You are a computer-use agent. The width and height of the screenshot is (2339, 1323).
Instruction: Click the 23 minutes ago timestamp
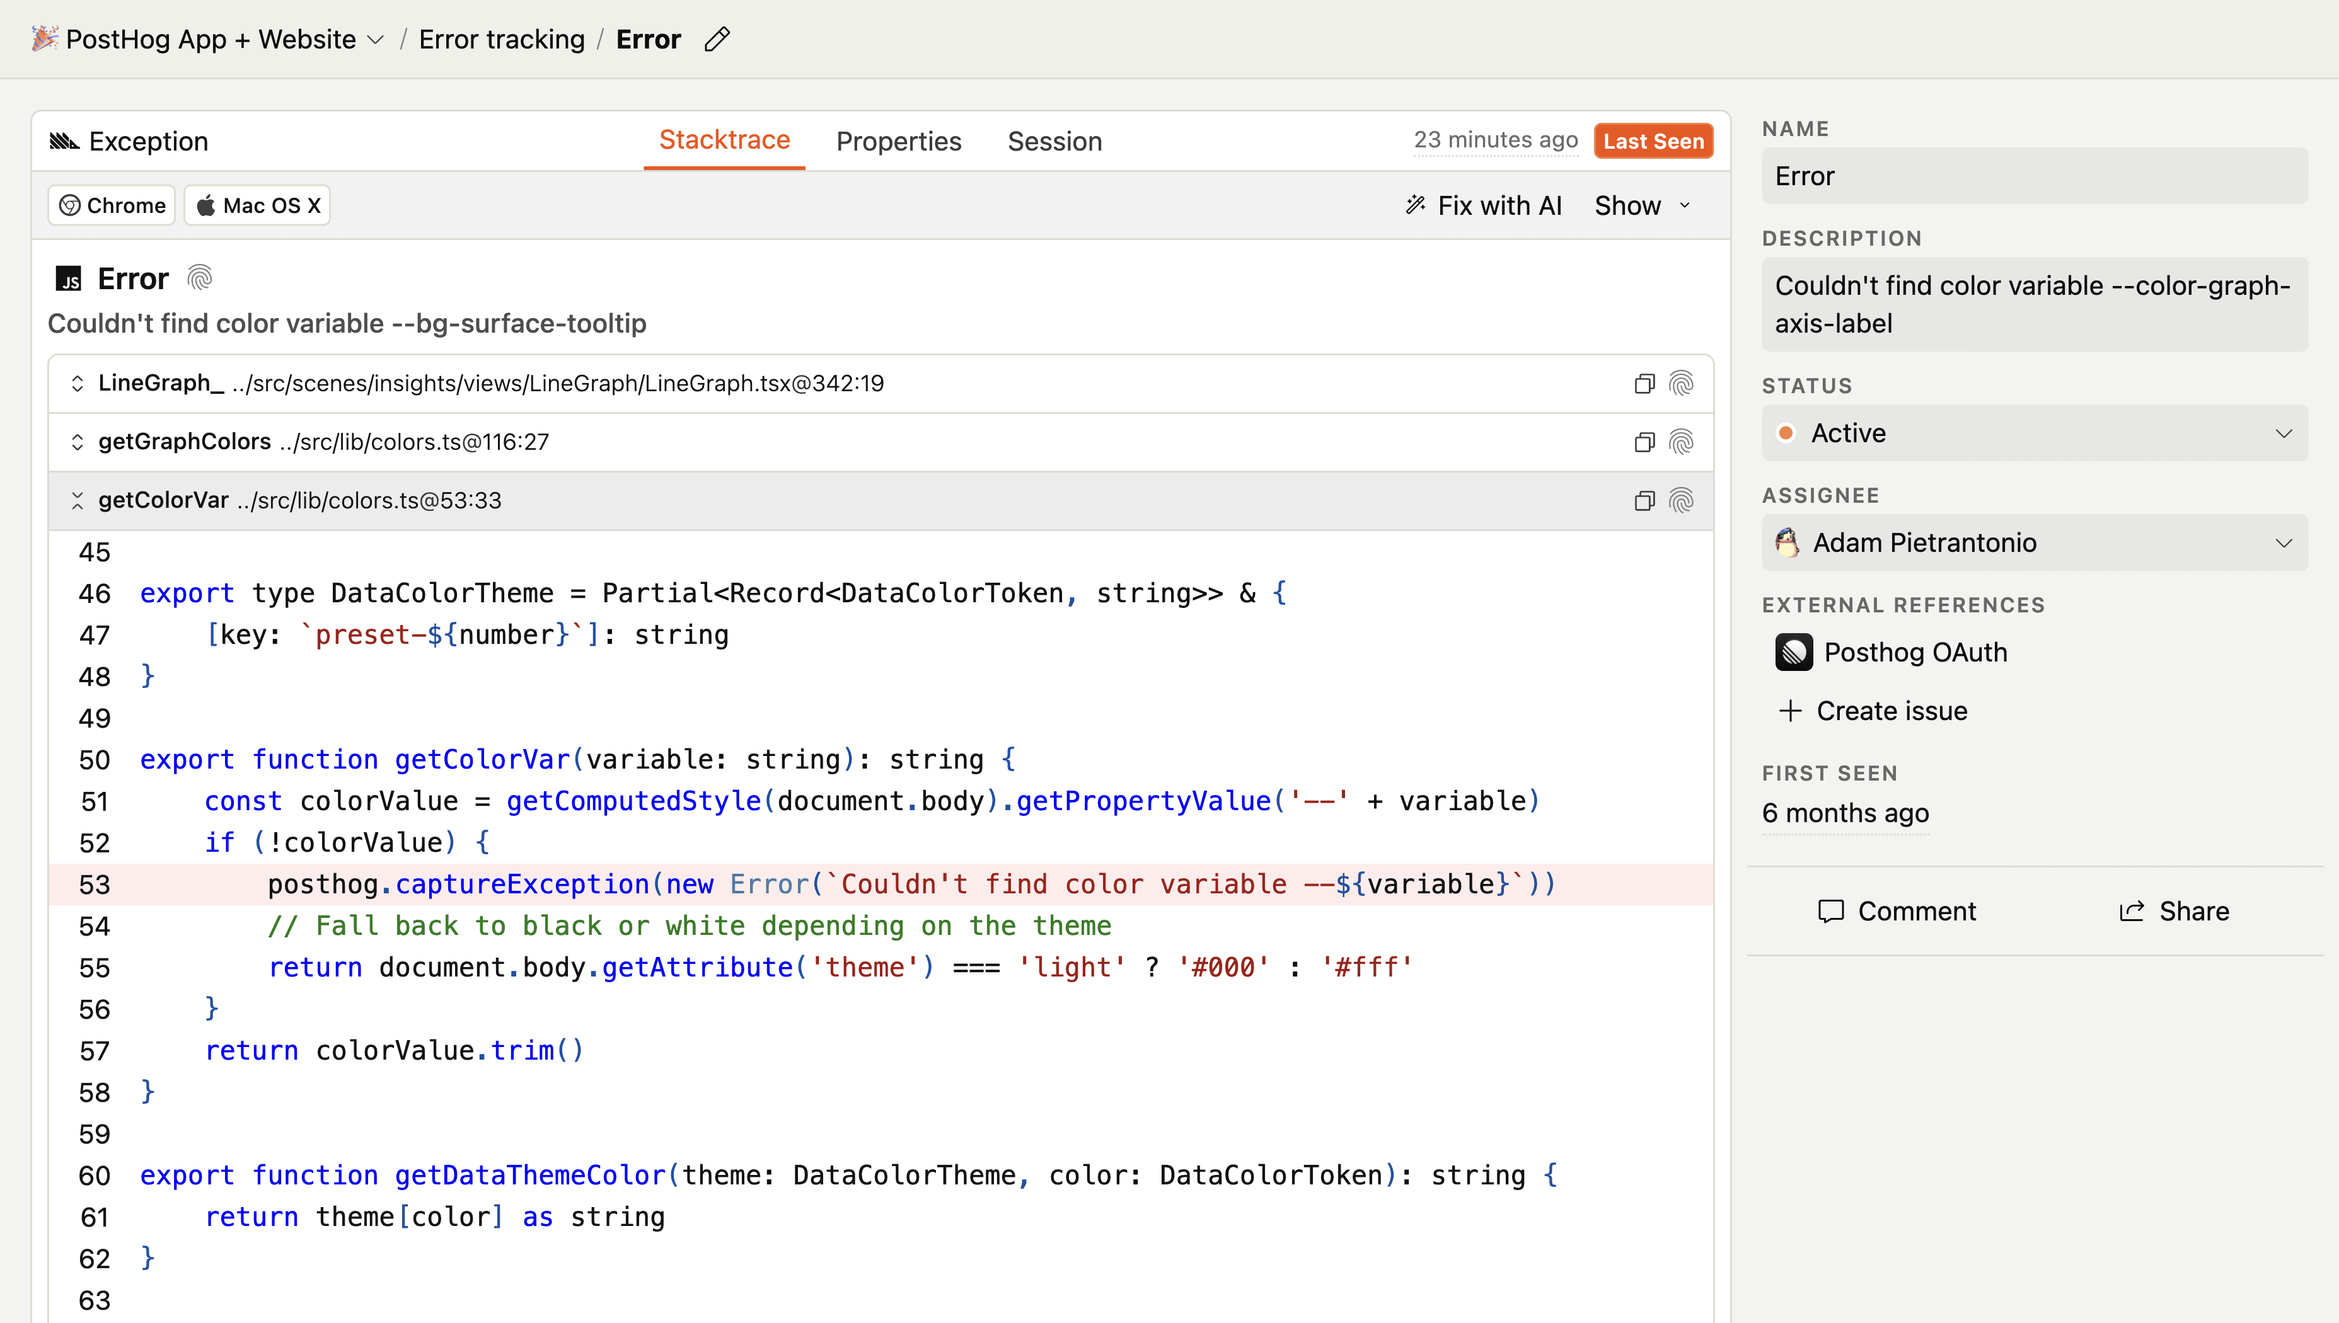1496,140
